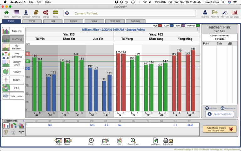Viewport: 241px width, 151px height.
Task: Go to the Older exam graph
Action: 58,142
